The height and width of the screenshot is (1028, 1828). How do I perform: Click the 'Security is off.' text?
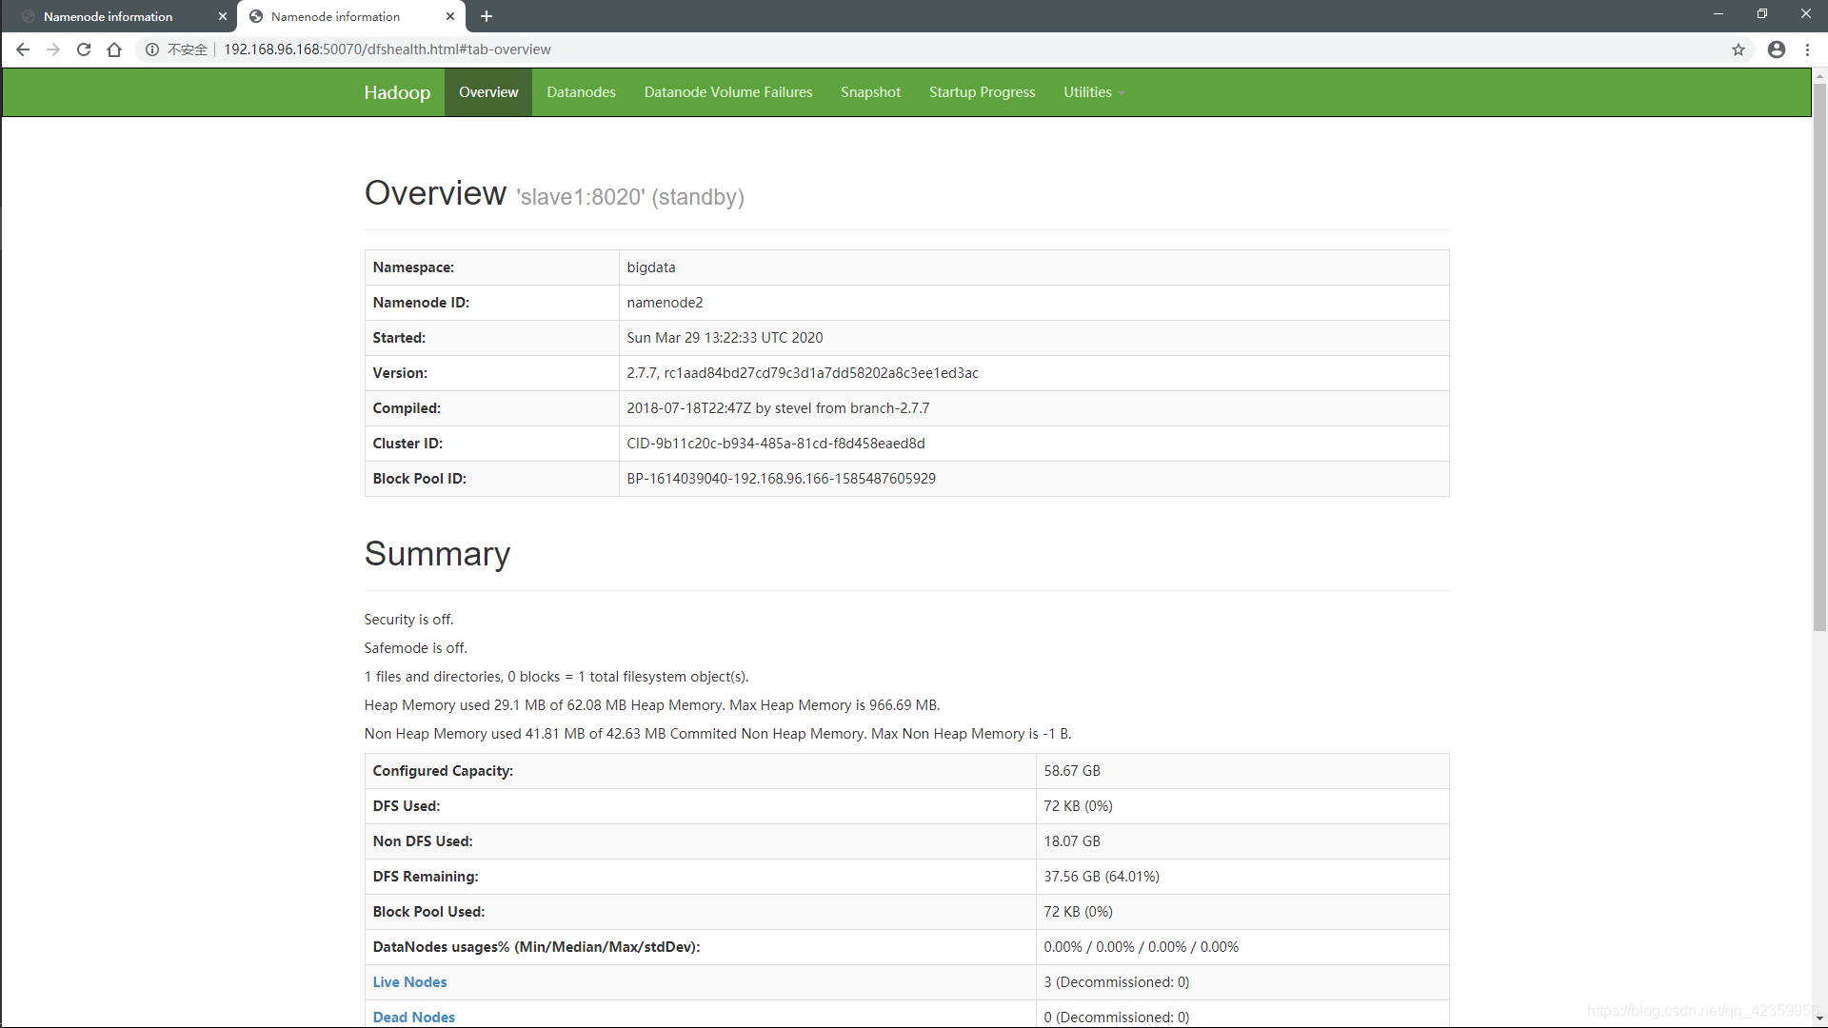coord(408,620)
